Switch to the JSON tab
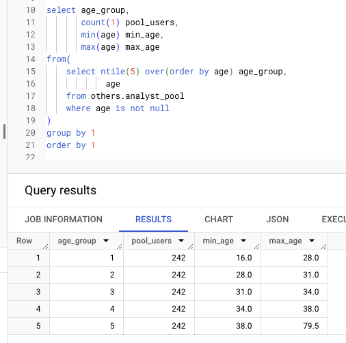 278,220
